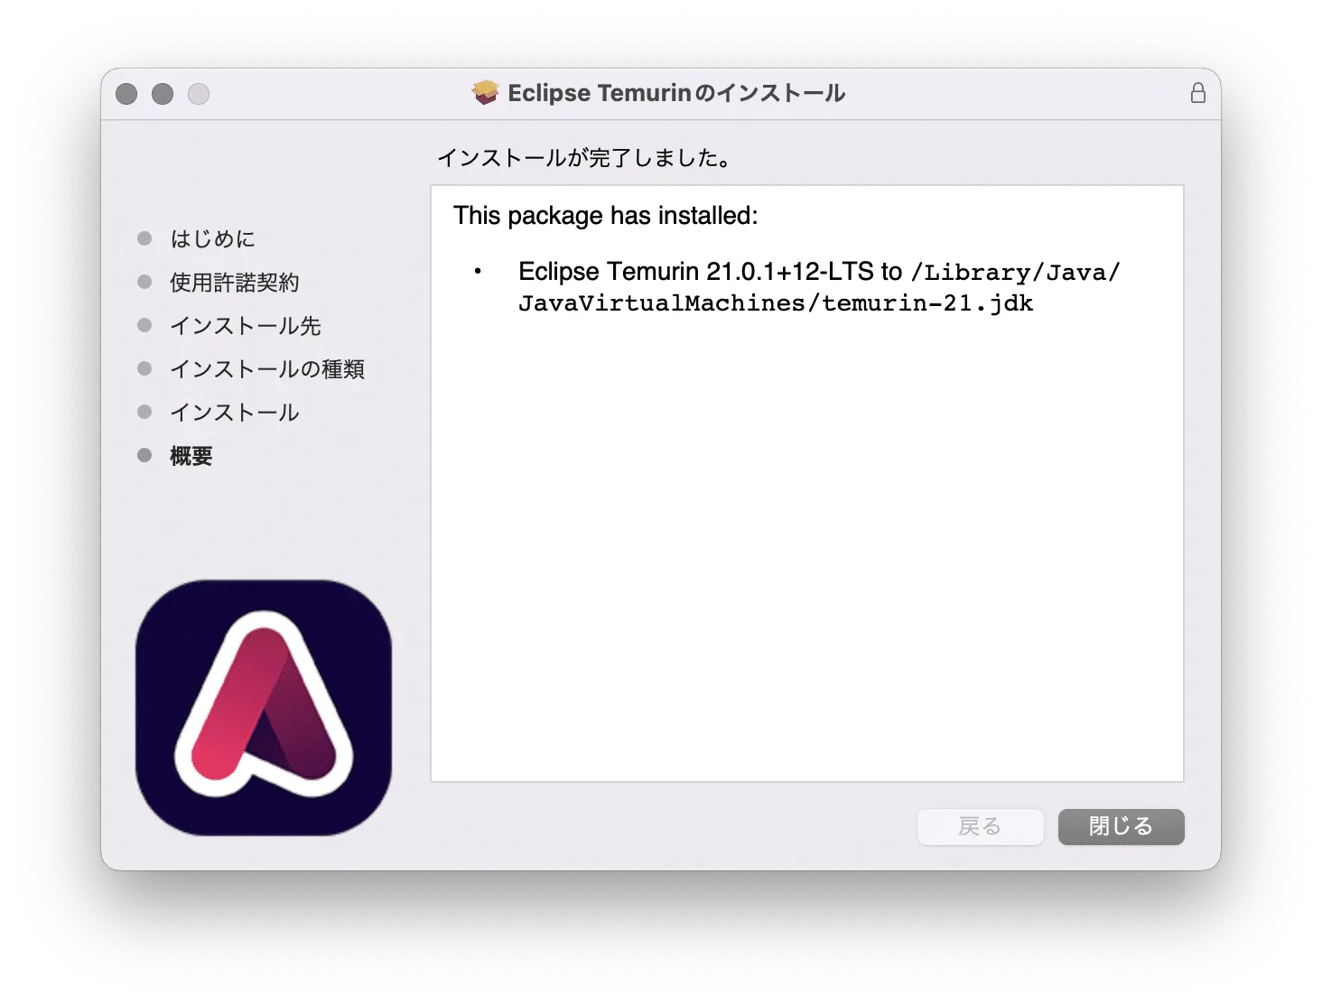Click the disabled 戻る button
The height and width of the screenshot is (1004, 1322).
980,826
